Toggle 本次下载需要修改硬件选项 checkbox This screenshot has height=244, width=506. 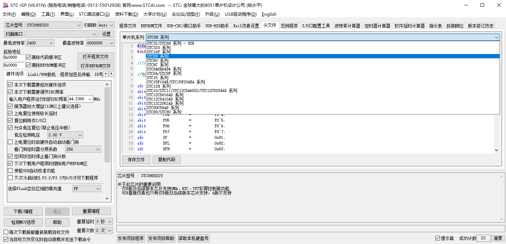coord(10,85)
